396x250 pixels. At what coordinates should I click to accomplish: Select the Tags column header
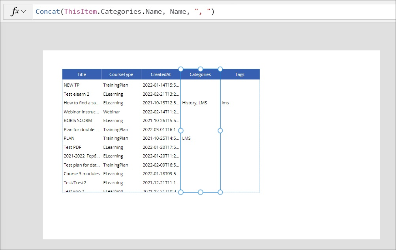240,74
